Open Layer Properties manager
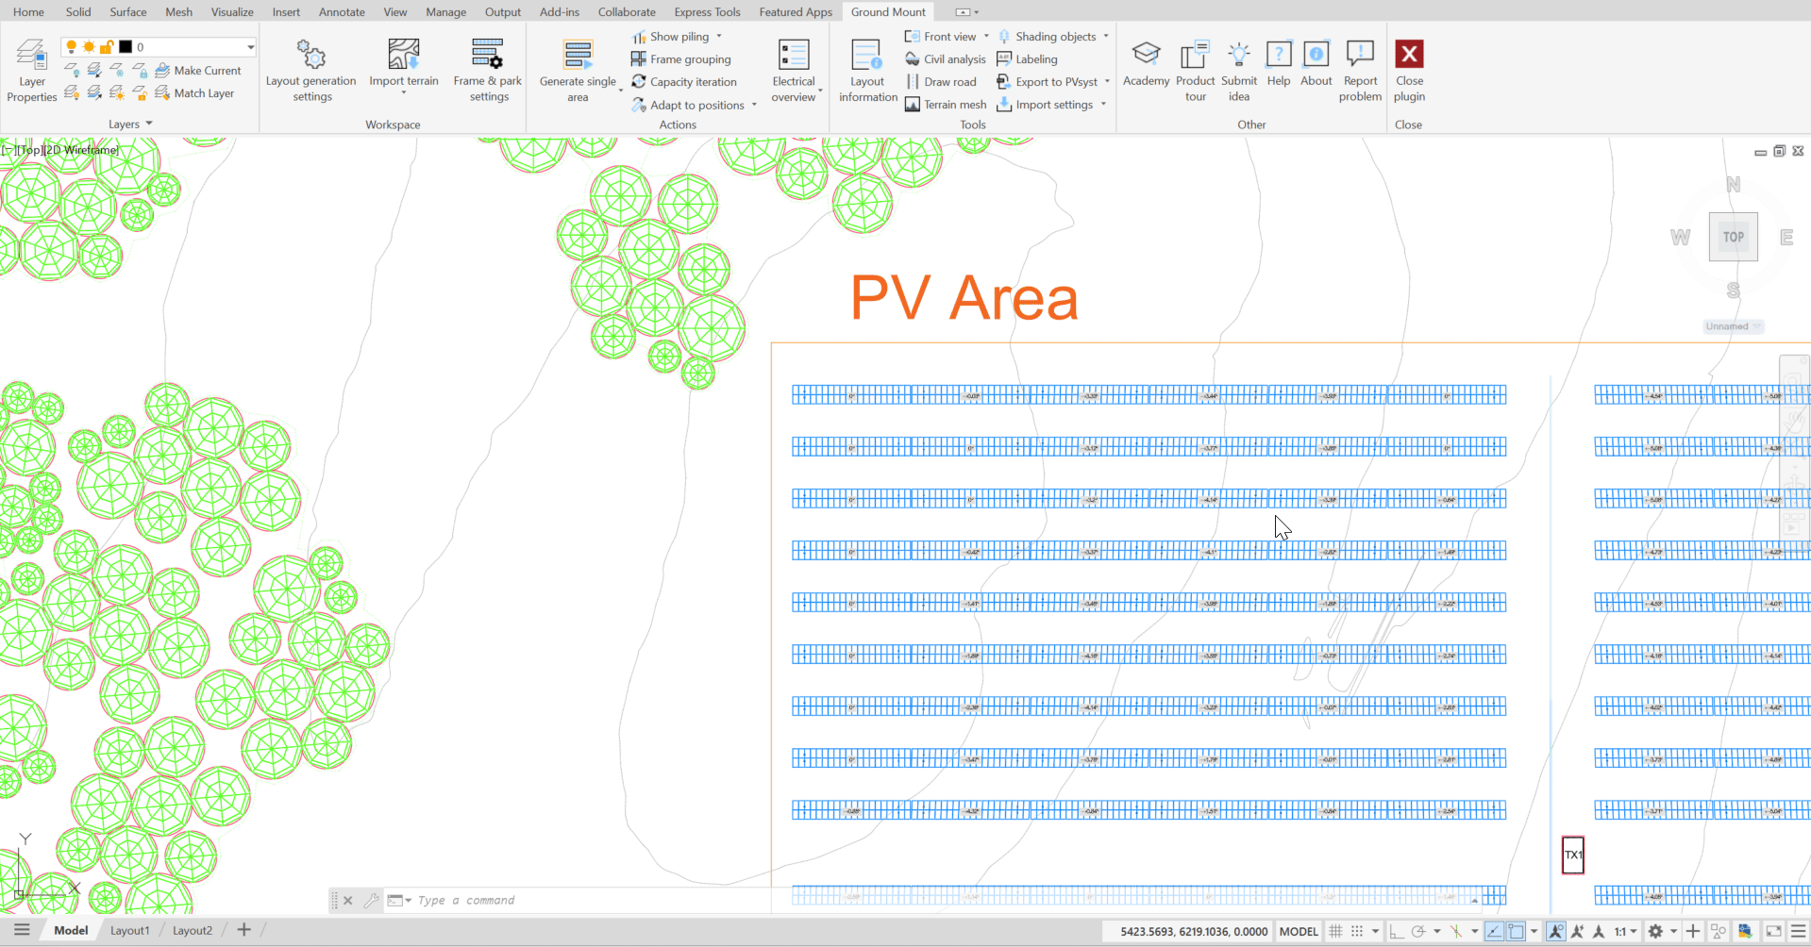Screen dimensions: 1811x947 point(31,70)
